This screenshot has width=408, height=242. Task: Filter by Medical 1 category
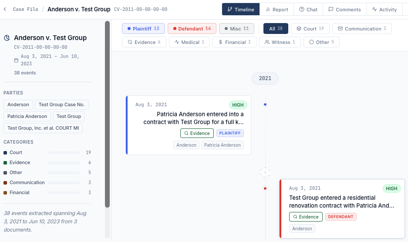tap(189, 42)
